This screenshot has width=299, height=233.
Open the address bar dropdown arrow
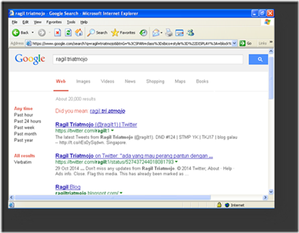coord(234,43)
